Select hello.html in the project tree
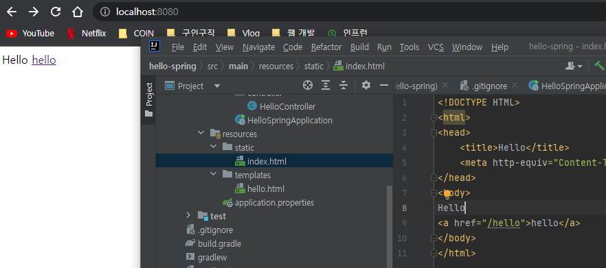 click(x=260, y=189)
